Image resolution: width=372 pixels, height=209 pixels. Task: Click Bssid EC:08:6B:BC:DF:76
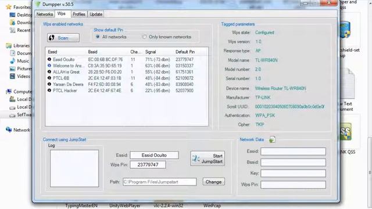pyautogui.click(x=105, y=59)
